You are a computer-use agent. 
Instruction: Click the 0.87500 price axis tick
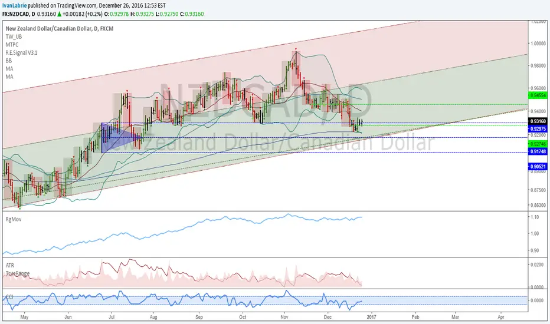(x=538, y=190)
